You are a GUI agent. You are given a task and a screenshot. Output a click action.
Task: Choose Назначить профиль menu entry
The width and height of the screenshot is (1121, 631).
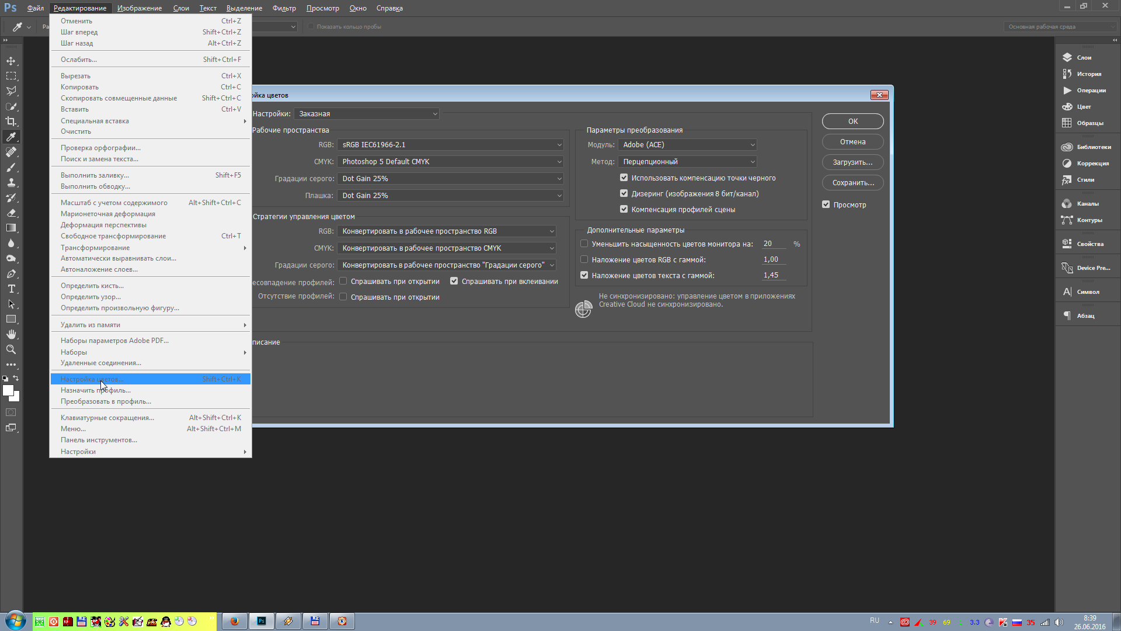(96, 390)
